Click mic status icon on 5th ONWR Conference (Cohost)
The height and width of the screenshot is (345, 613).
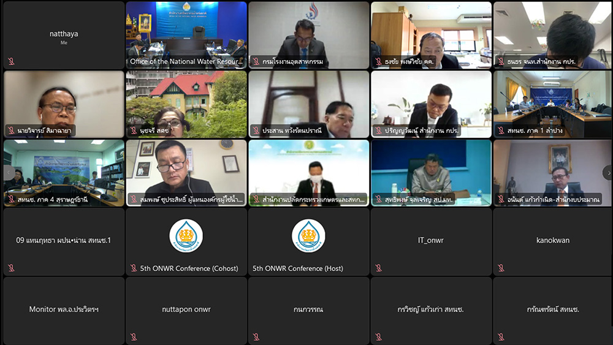tap(134, 268)
